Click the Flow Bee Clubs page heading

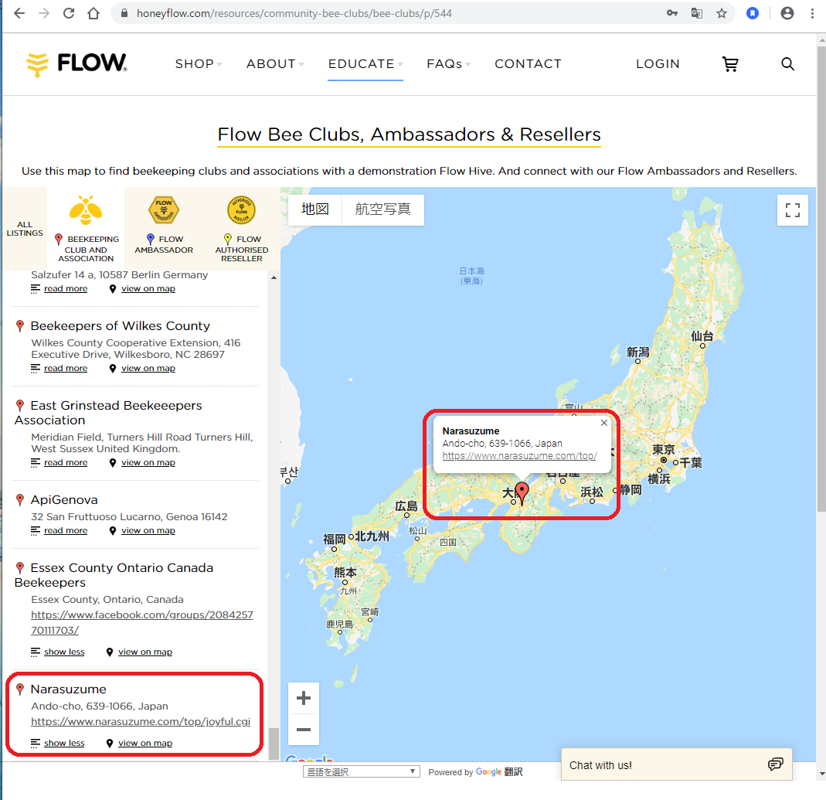(409, 134)
